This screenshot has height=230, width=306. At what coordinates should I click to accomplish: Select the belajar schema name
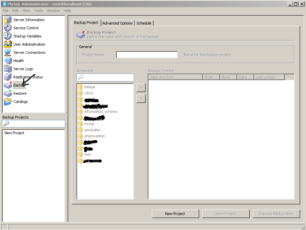click(90, 87)
